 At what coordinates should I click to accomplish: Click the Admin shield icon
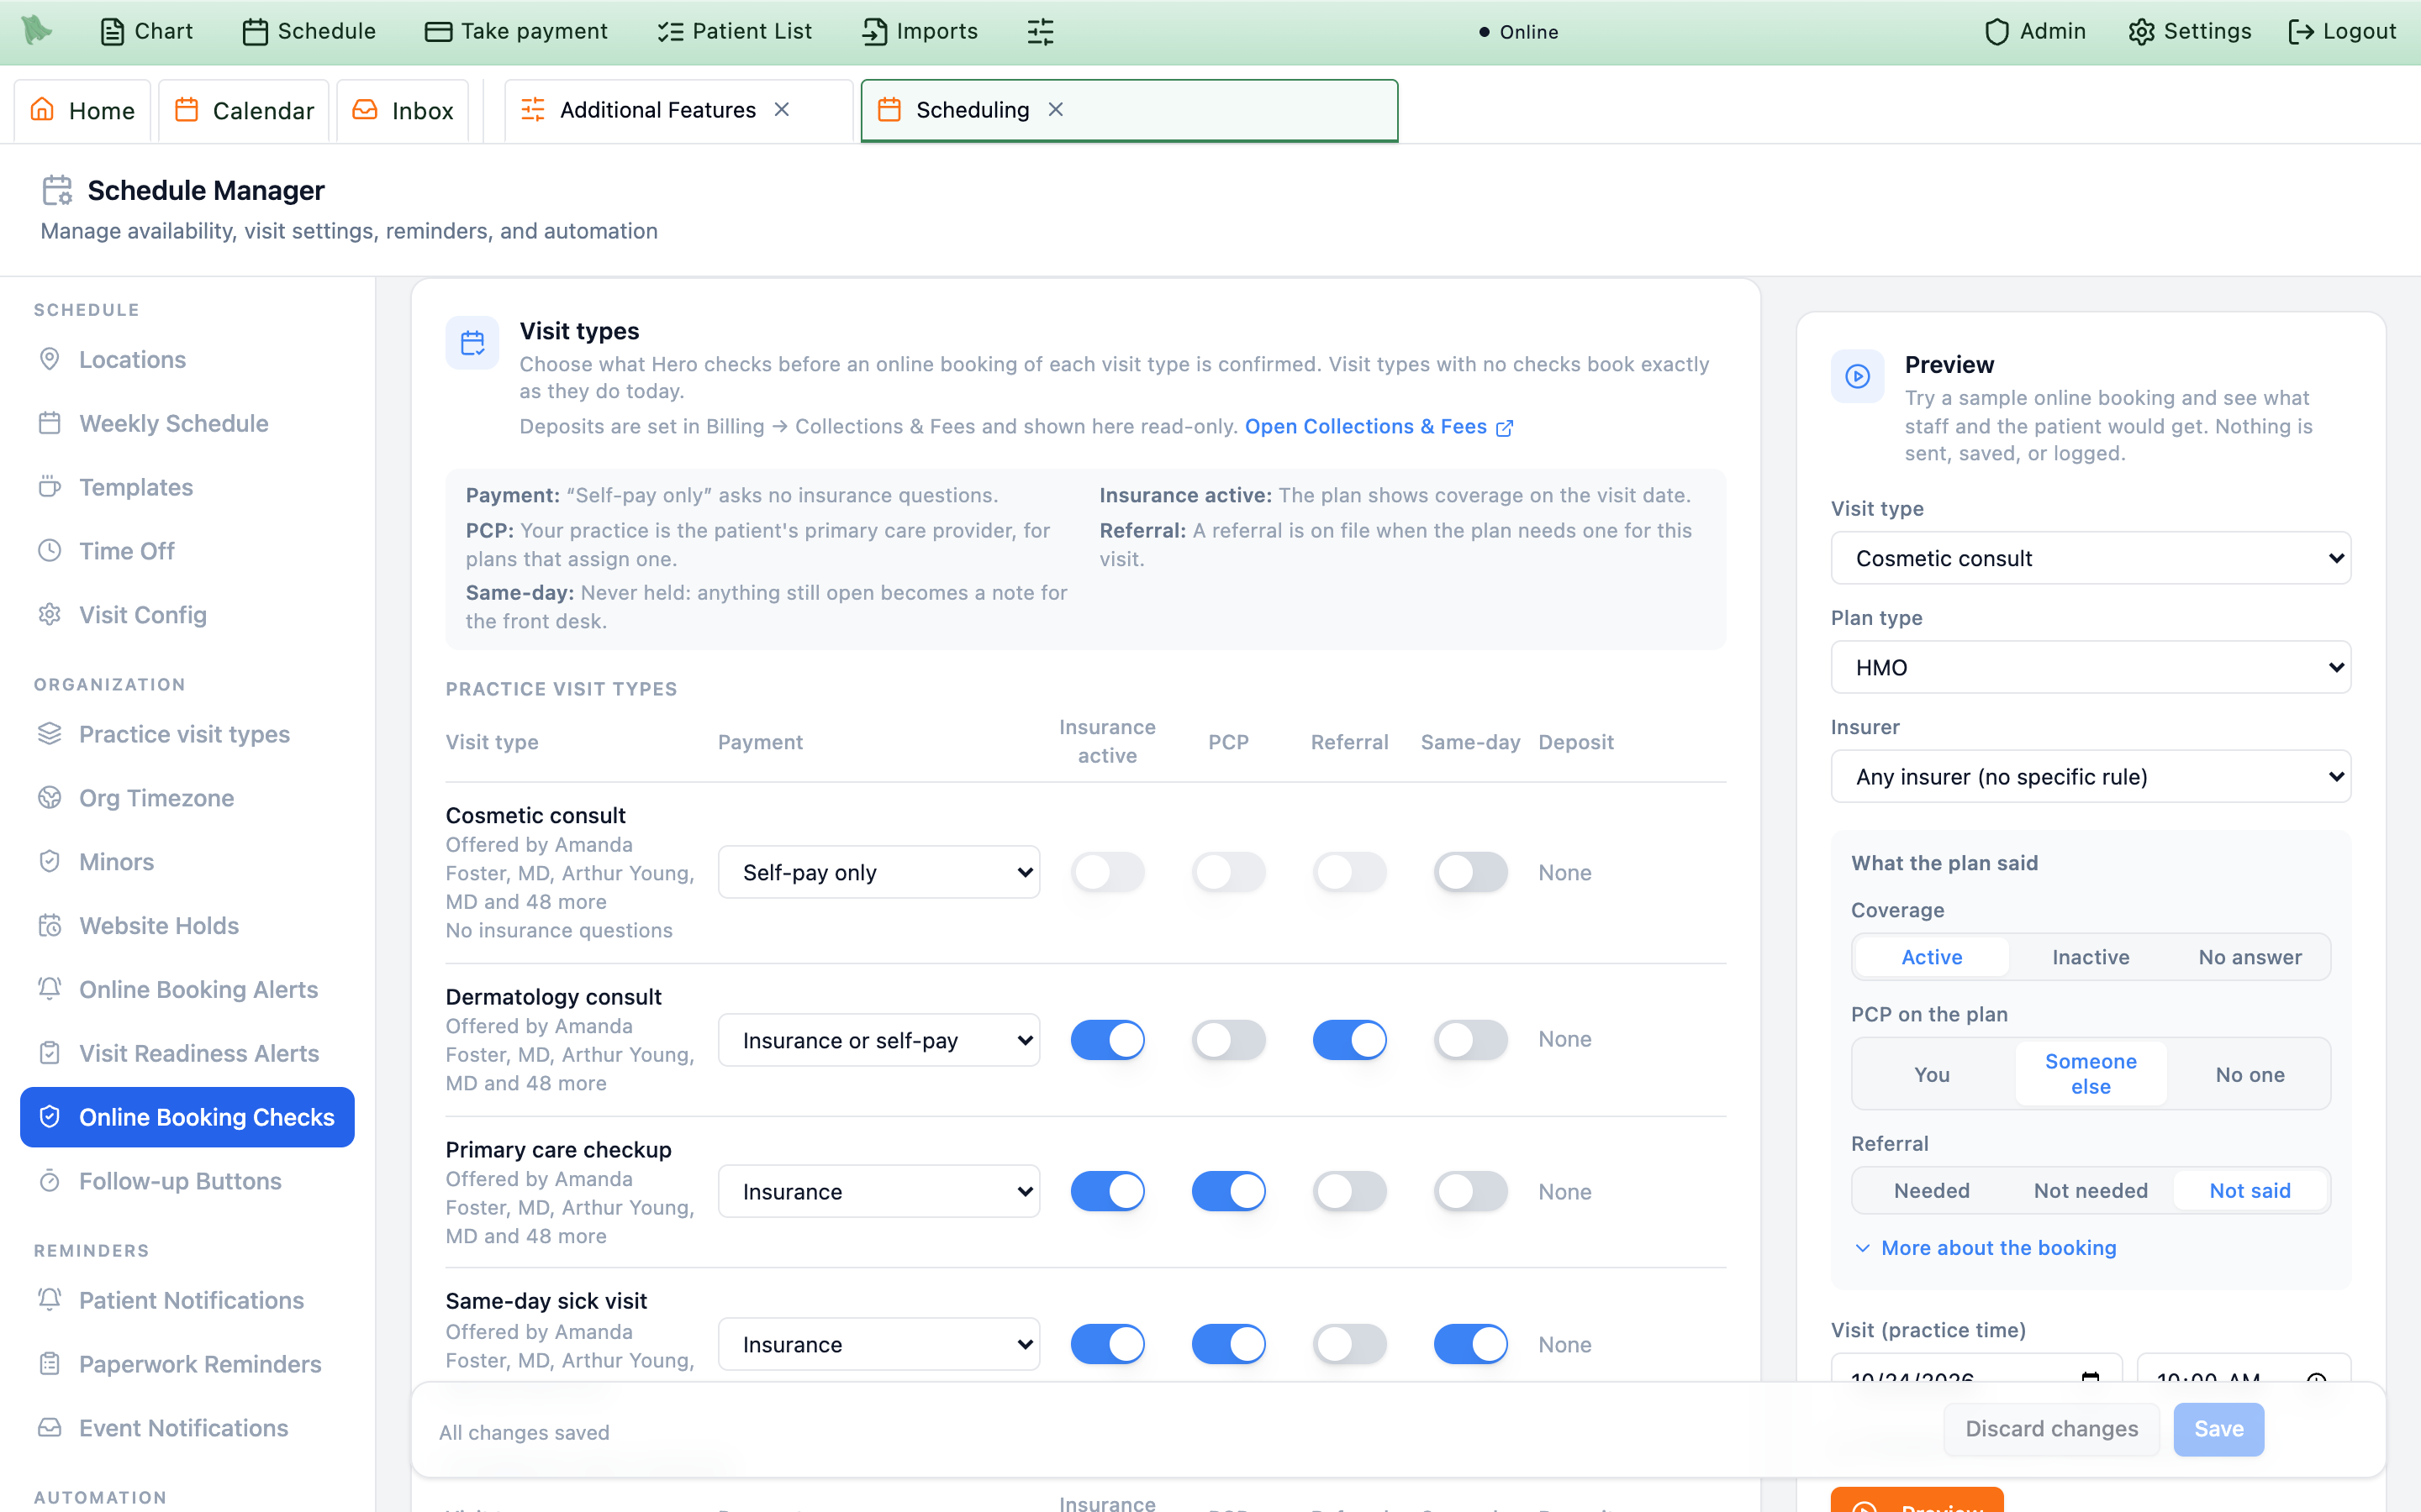(x=1996, y=31)
